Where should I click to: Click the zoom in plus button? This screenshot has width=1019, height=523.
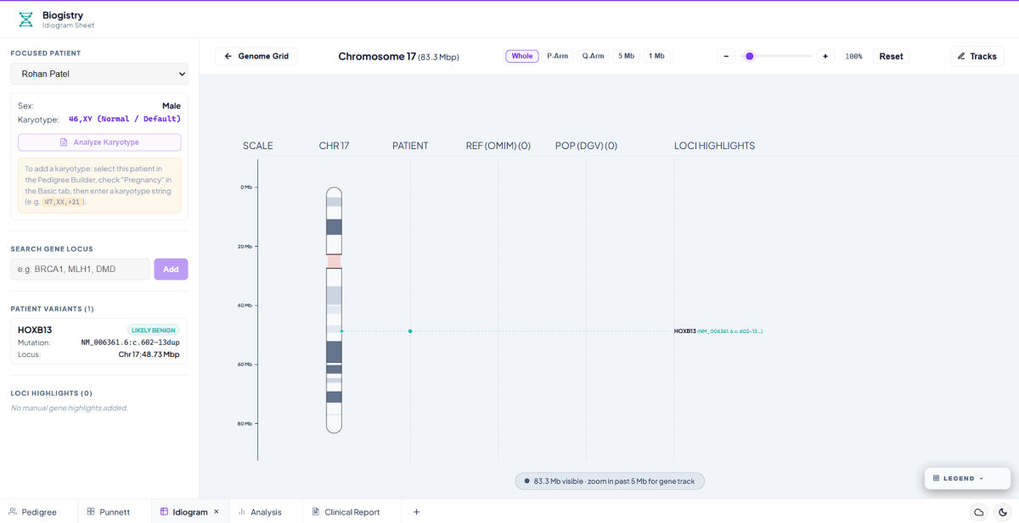[825, 56]
